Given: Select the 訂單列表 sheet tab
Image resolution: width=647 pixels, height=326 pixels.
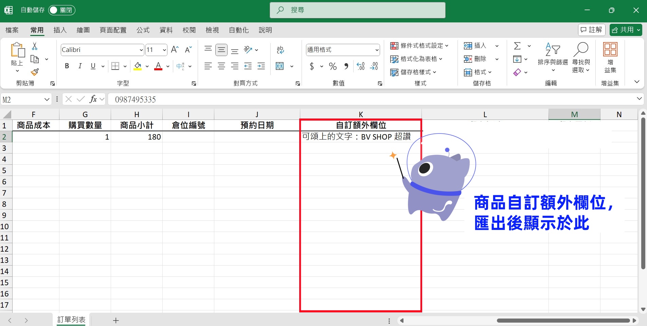Looking at the screenshot, I should point(71,320).
